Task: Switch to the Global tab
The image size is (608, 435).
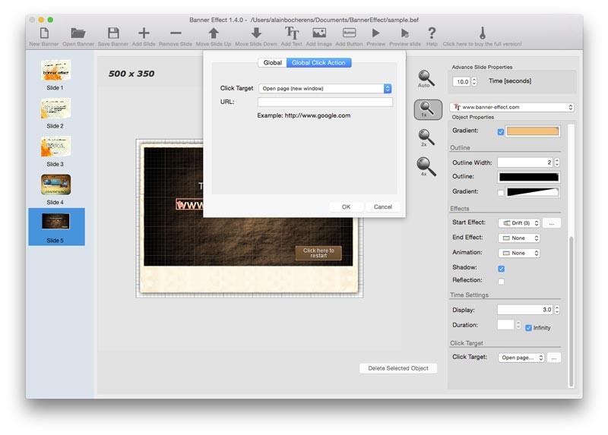Action: 272,62
